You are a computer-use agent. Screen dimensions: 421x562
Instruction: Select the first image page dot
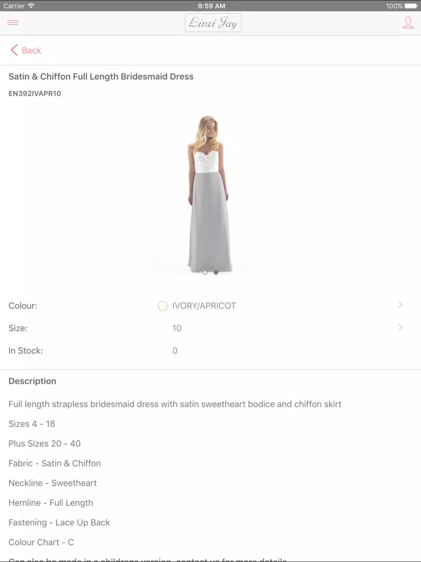(x=205, y=273)
